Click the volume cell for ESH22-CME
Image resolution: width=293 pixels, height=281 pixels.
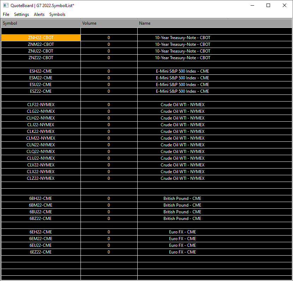(x=109, y=71)
